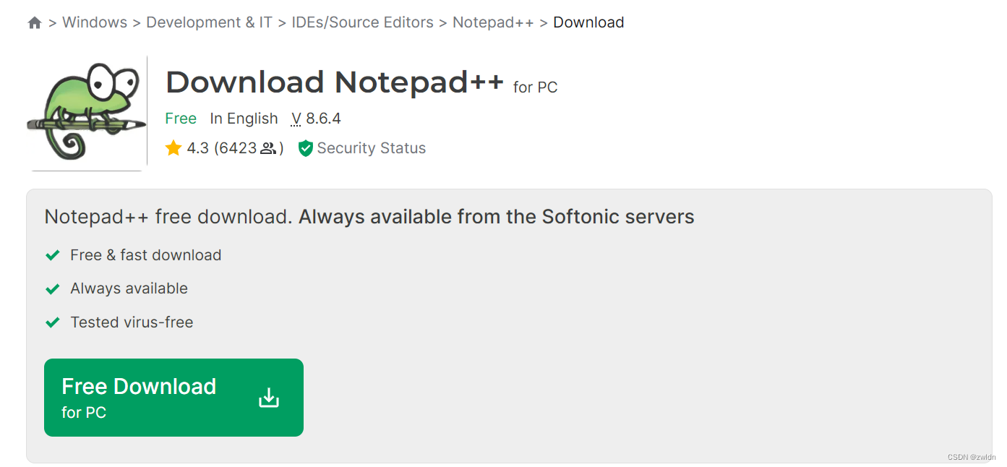Click the checkmark next to Always available
The height and width of the screenshot is (467, 1007).
[52, 289]
